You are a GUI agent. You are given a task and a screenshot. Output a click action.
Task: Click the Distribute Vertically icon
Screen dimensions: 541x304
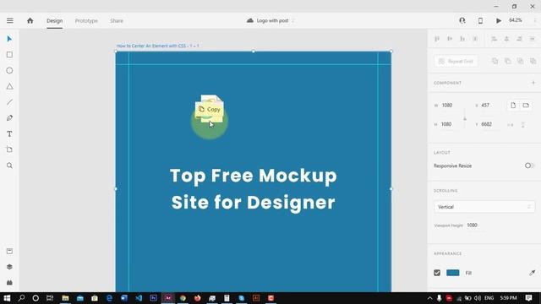coord(475,39)
